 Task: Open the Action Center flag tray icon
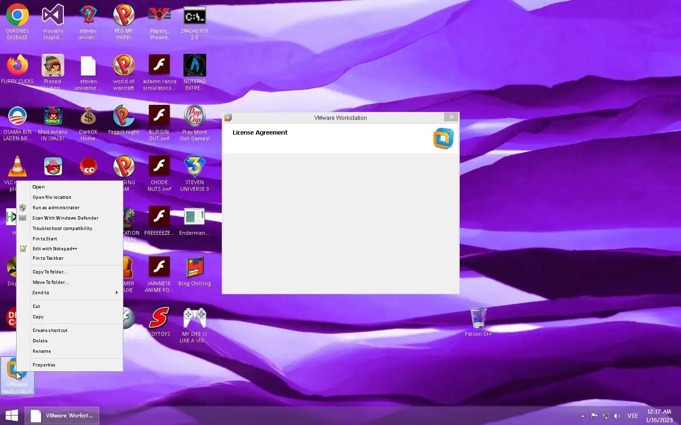coord(594,416)
